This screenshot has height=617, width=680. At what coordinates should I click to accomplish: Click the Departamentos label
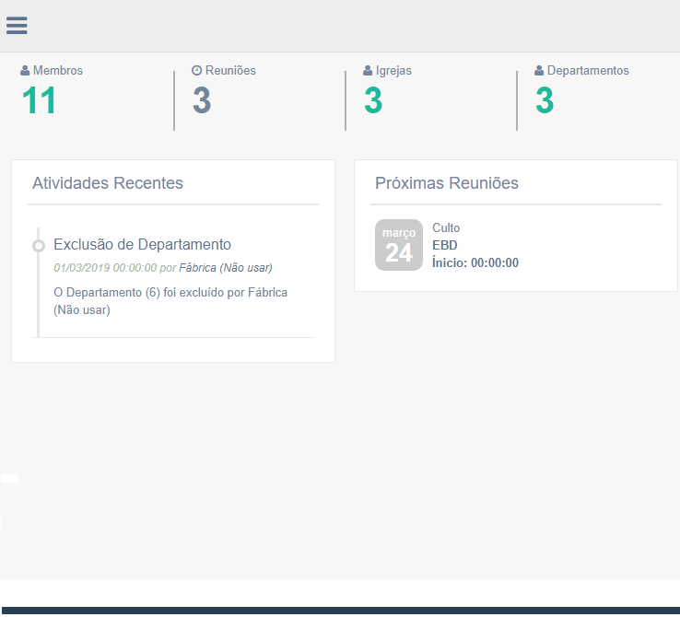click(588, 71)
